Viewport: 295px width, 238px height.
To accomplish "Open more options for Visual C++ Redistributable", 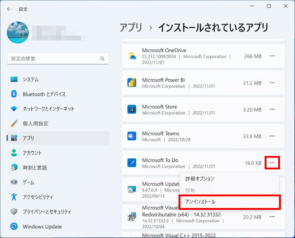I will (x=272, y=217).
